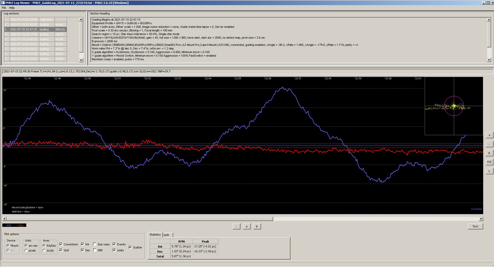This screenshot has width=494, height=267.
Task: Click the GuideEast label in graph
Action: [476, 209]
